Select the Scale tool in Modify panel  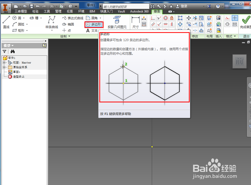point(201,18)
